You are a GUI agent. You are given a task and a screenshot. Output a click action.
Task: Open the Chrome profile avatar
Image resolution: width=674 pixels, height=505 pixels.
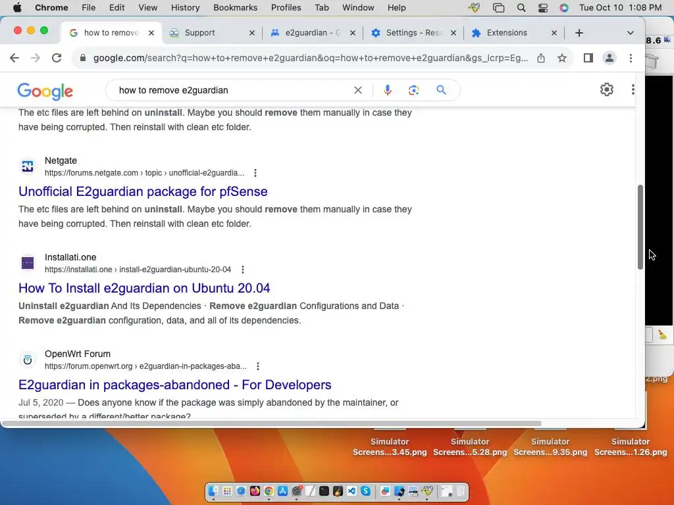[609, 58]
